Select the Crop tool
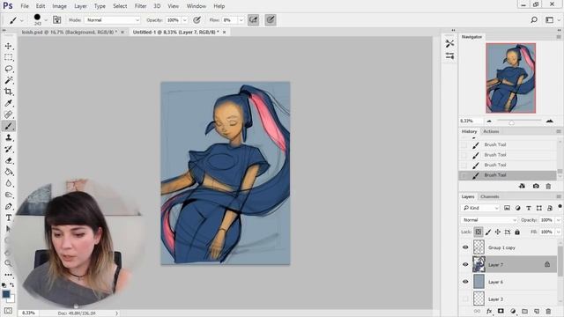 click(x=8, y=92)
